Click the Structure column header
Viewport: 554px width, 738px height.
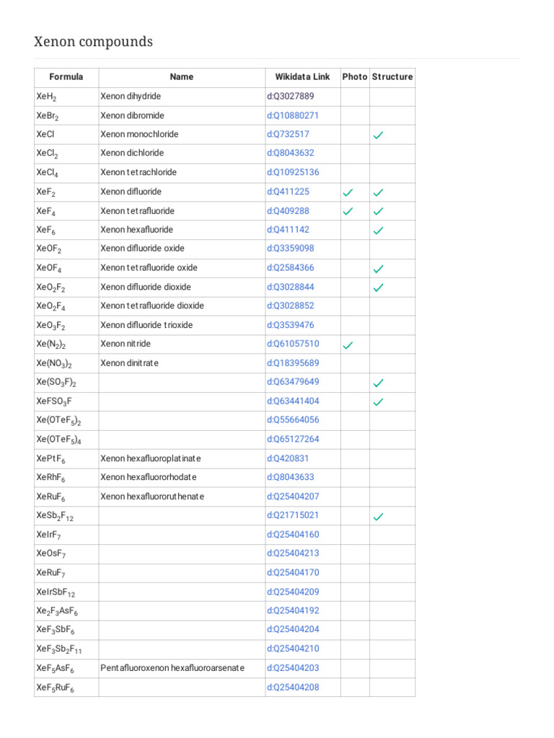[392, 76]
